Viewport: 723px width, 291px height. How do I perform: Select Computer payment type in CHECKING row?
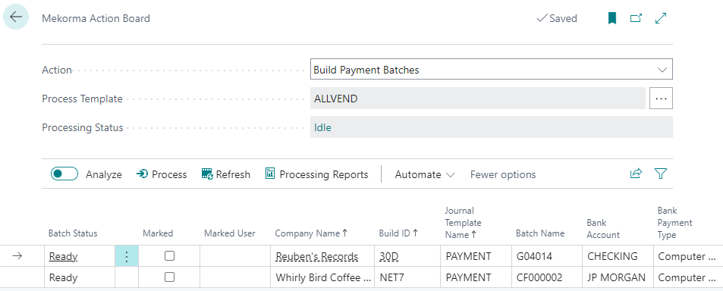point(688,256)
